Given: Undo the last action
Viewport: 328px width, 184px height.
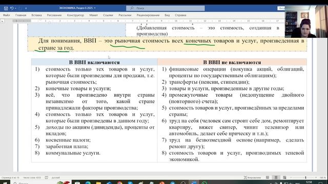Looking at the screenshot, I should (x=12, y=8).
